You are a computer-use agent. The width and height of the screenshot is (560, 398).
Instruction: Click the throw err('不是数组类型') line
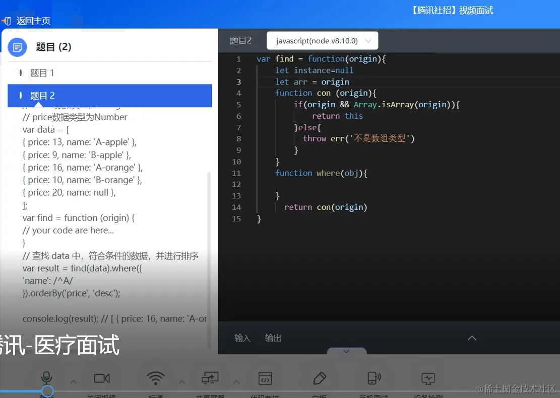[x=358, y=138]
